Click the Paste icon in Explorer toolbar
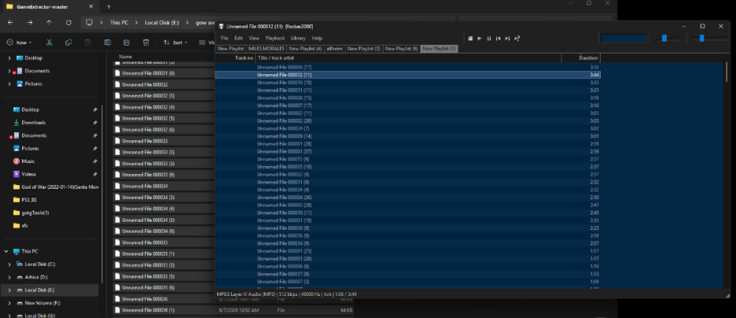 coord(88,42)
